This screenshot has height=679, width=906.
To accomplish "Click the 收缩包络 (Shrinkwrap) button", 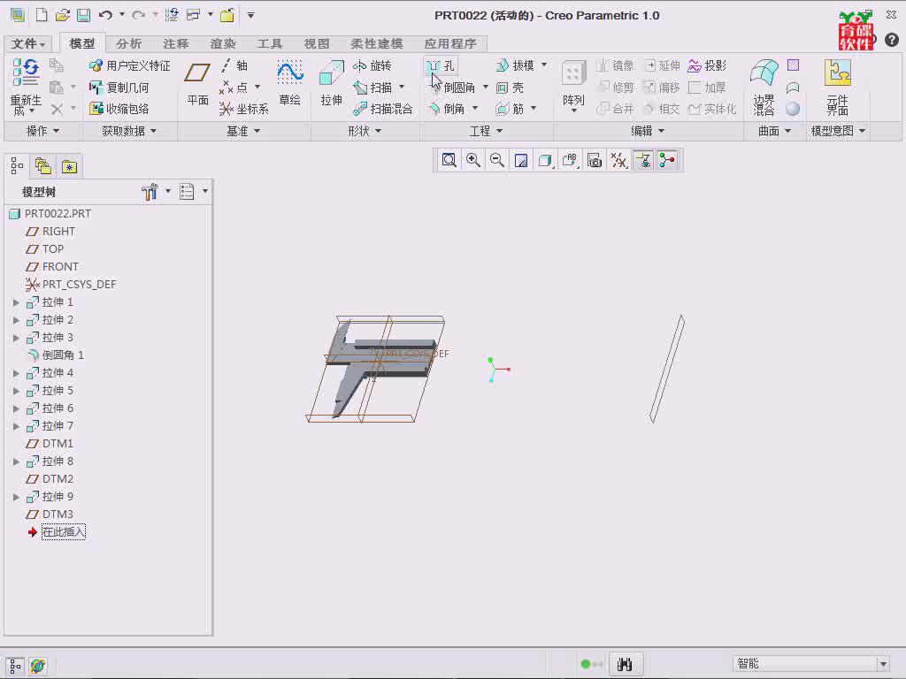I will (x=119, y=109).
